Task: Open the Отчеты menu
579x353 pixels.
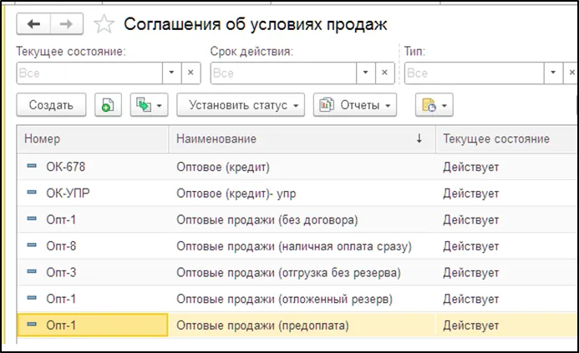Action: 354,105
